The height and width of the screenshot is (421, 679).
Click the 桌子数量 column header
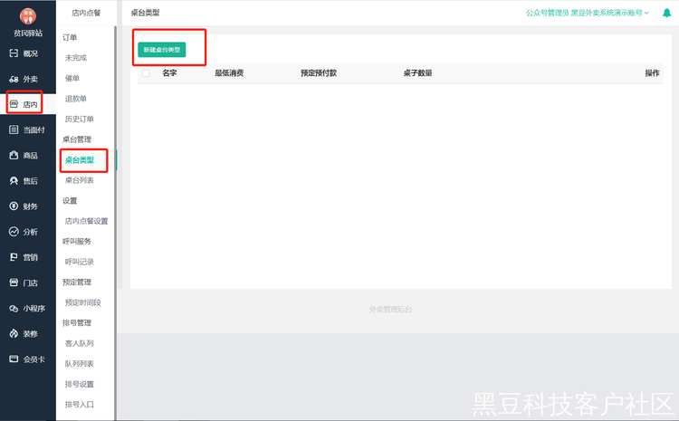pyautogui.click(x=418, y=72)
